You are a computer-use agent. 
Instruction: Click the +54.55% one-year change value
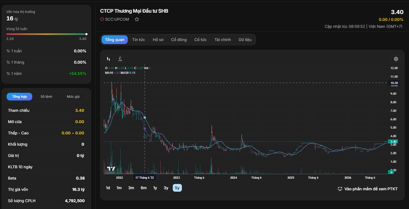coord(78,74)
